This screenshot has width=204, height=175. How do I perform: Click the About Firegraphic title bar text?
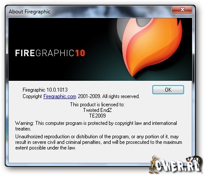tap(30, 12)
